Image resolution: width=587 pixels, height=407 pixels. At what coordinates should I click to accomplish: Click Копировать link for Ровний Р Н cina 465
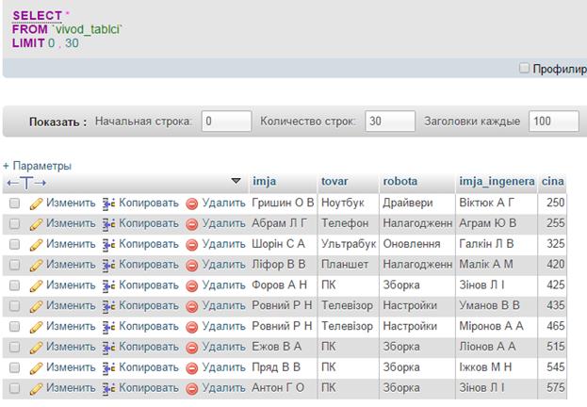click(x=149, y=326)
